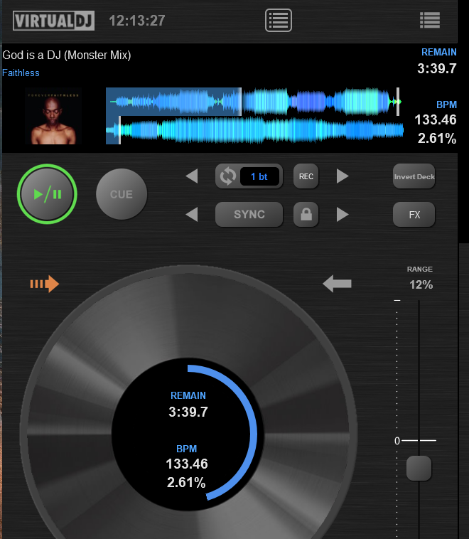Viewport: 469px width, 539px height.
Task: Nudge pitch with arrow right of padlock
Action: point(343,215)
